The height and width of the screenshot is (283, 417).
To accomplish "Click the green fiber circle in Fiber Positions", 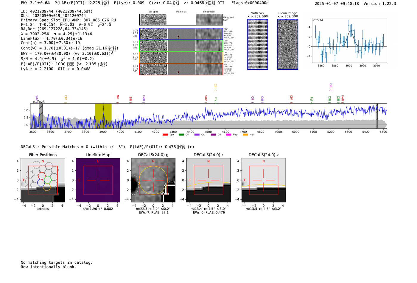I will coord(48,180).
